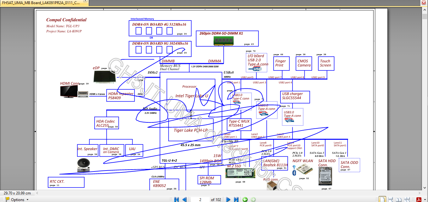Click the 'SATA HDD Conn.' label
The width and height of the screenshot is (428, 202).
point(327,163)
